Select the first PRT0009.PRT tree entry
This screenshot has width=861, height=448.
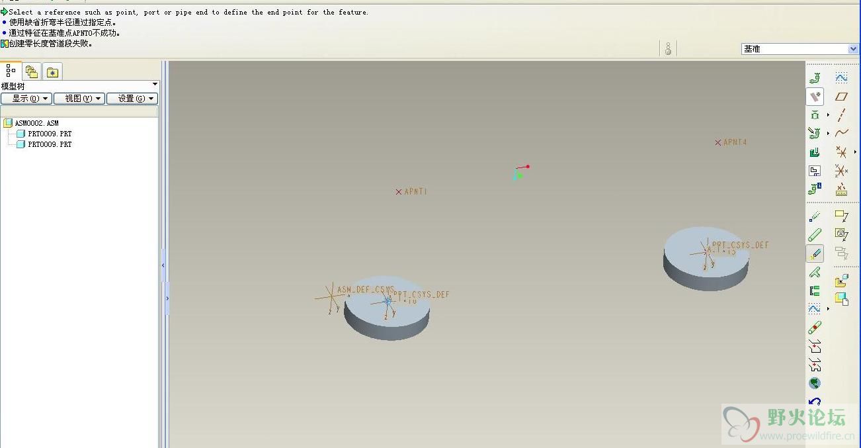[x=50, y=134]
